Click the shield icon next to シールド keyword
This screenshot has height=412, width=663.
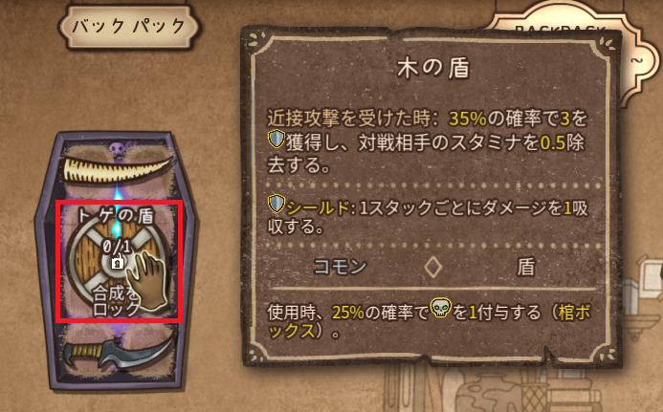(276, 204)
